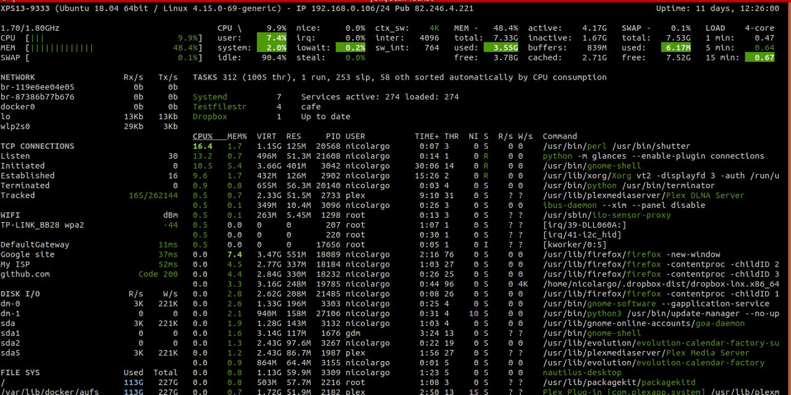Select the update-manager process row
791x395 pixels.
[486, 314]
